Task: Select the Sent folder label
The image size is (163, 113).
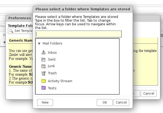Action: 52,60
